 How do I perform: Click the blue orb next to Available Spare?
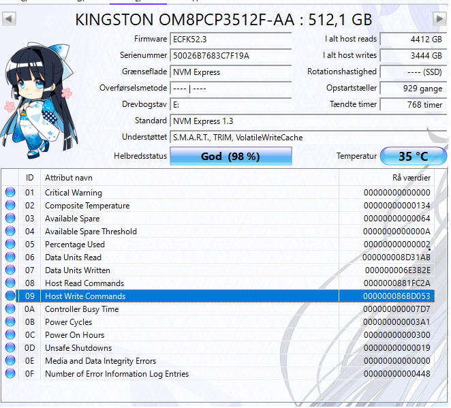pos(10,219)
